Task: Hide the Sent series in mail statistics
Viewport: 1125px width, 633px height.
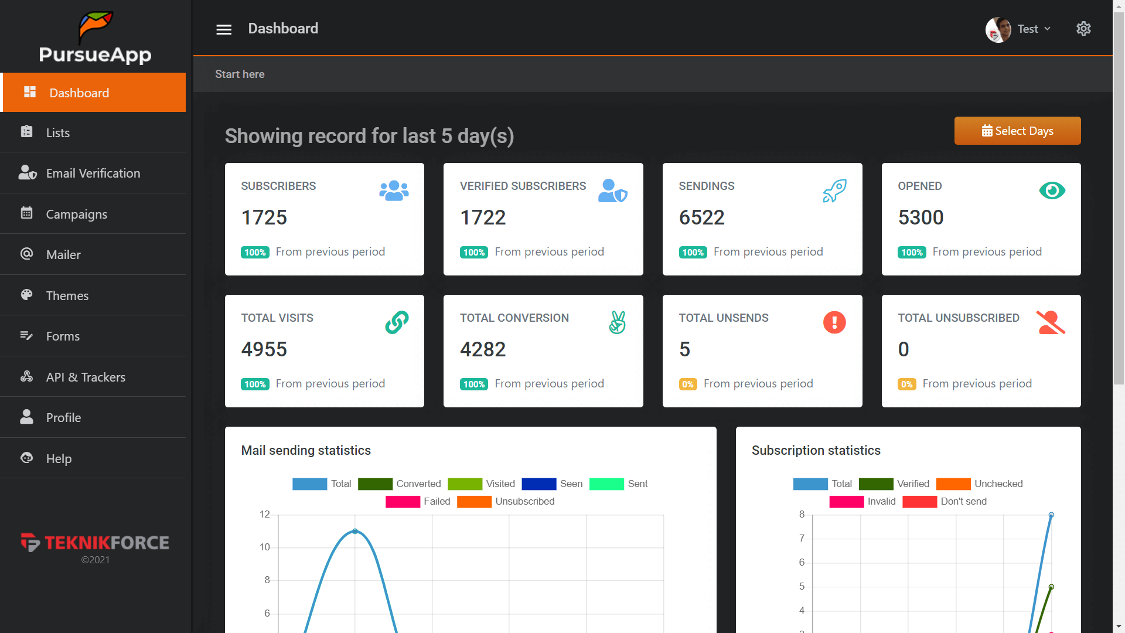Action: point(606,484)
